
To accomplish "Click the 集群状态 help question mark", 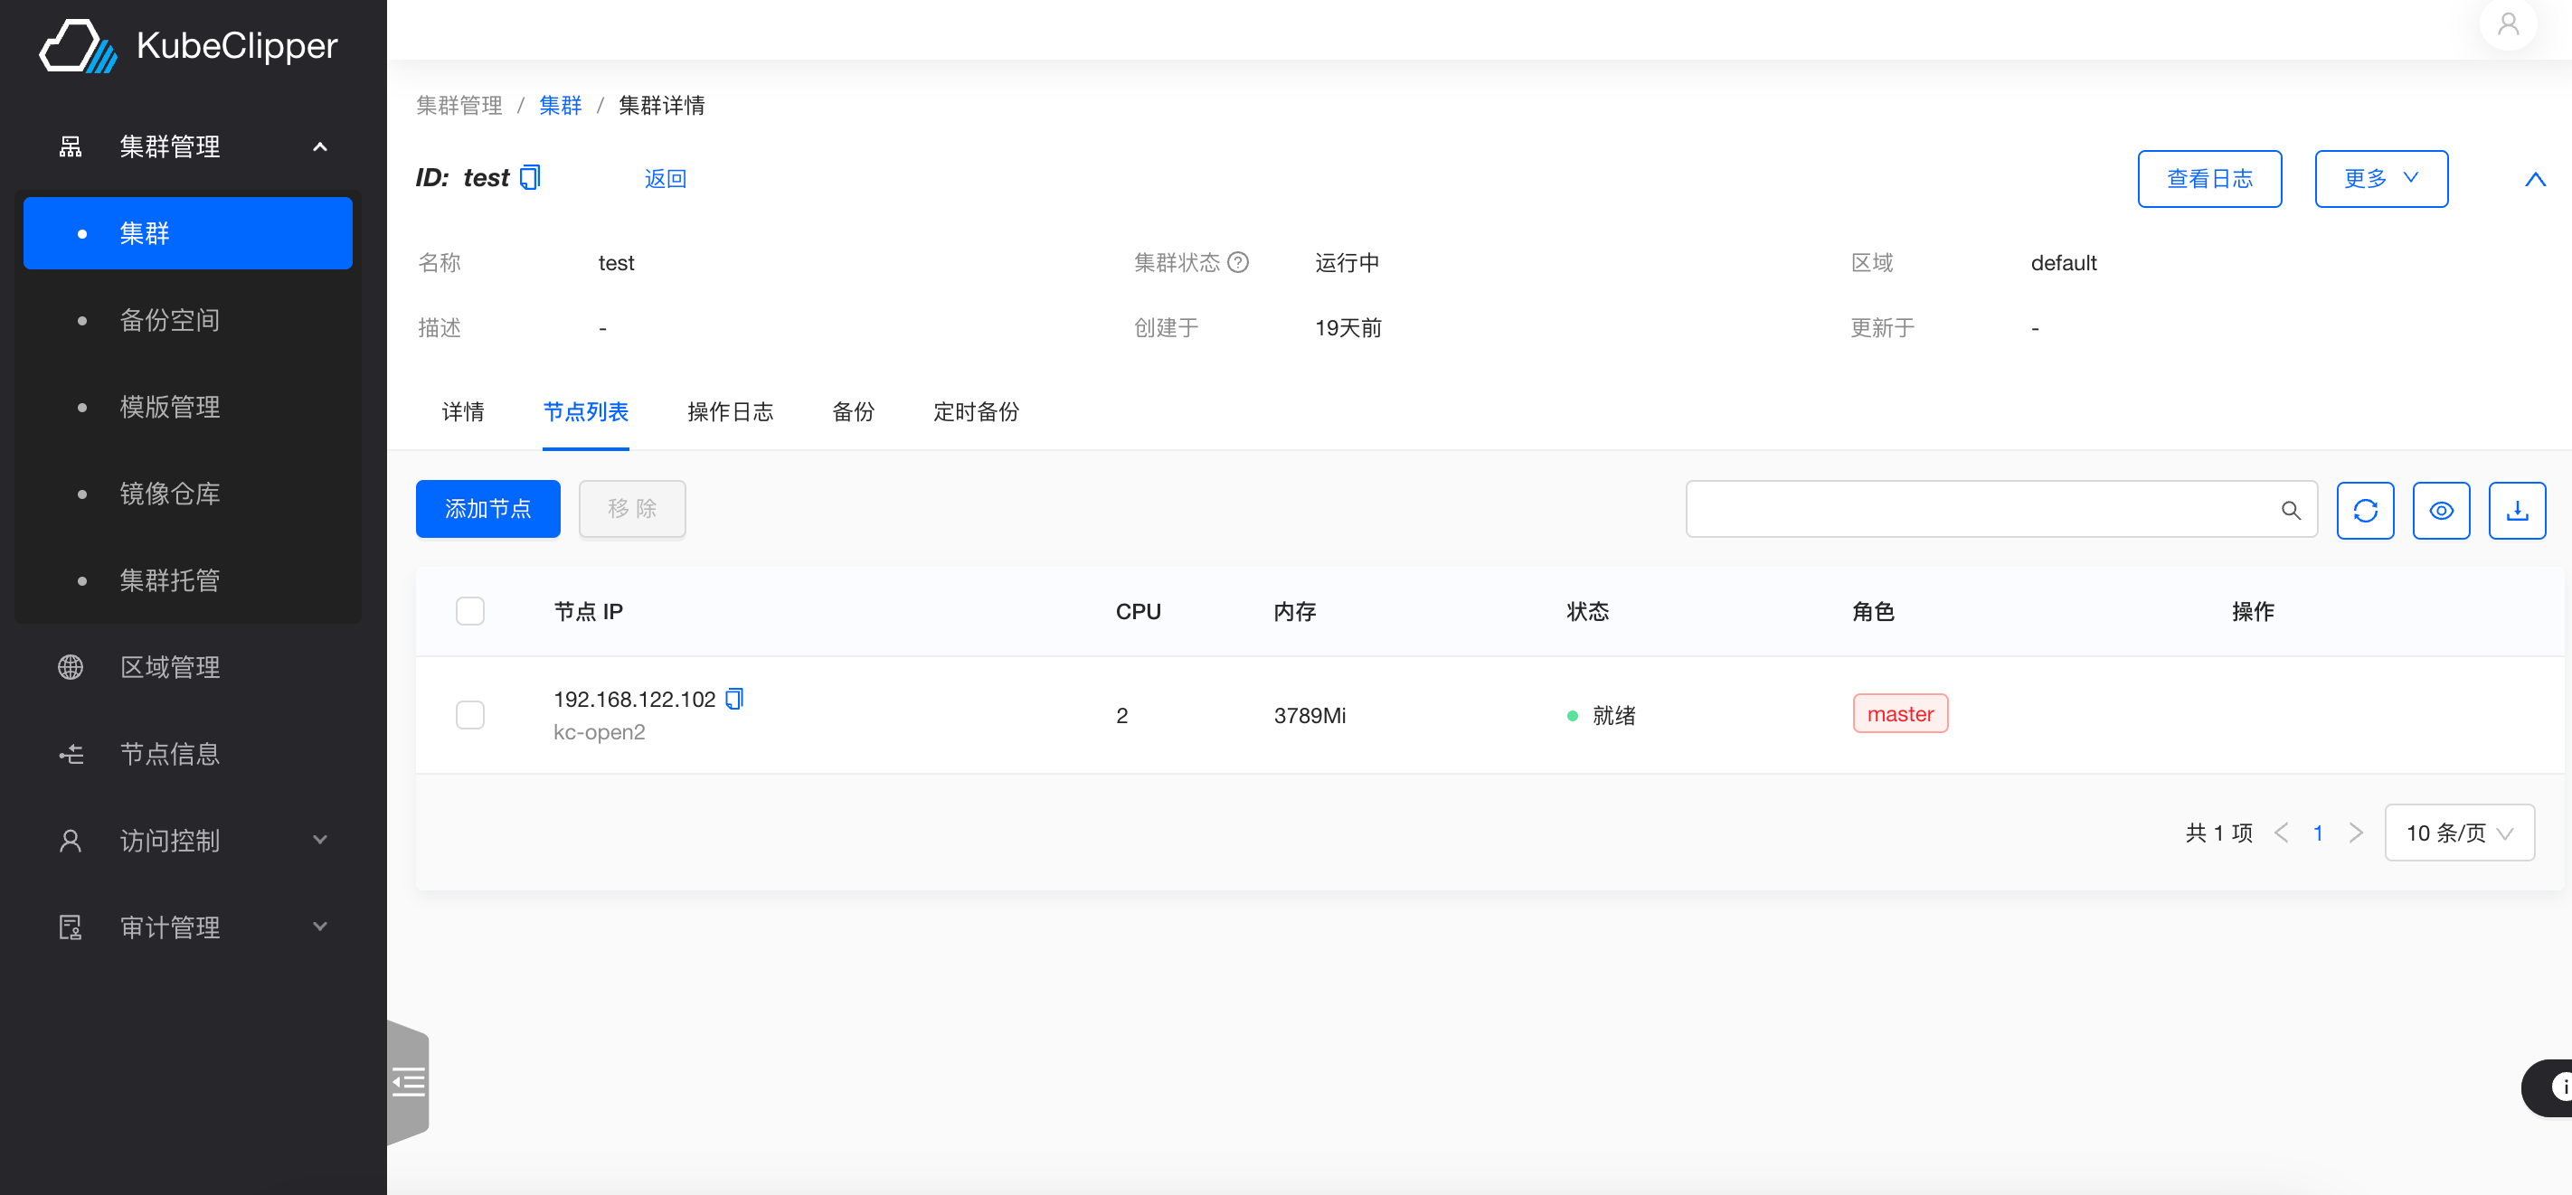I will click(x=1239, y=261).
